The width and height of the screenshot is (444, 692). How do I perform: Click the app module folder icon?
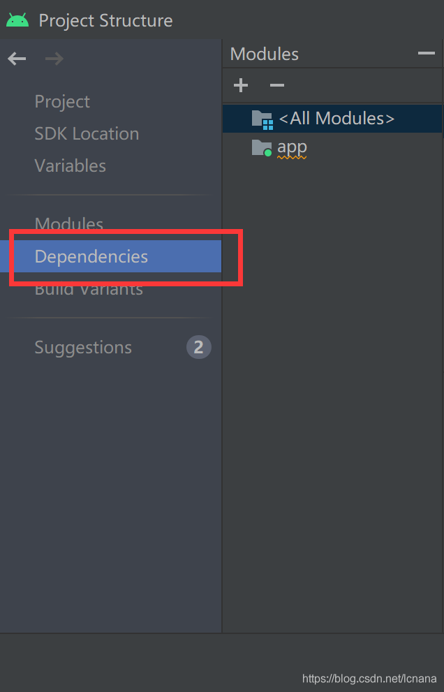(261, 148)
